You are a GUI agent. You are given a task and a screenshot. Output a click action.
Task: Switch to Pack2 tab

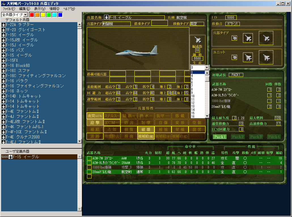coord(238,137)
